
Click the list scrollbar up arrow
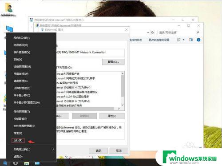(x=123, y=73)
